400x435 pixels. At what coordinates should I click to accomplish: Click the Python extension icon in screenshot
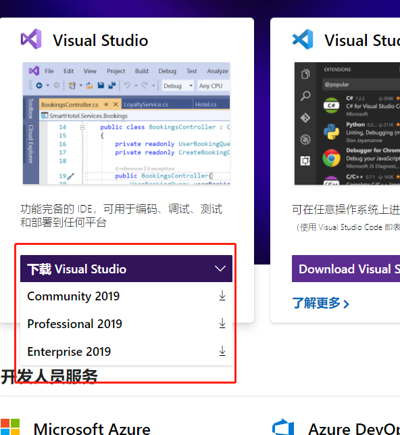(x=331, y=132)
